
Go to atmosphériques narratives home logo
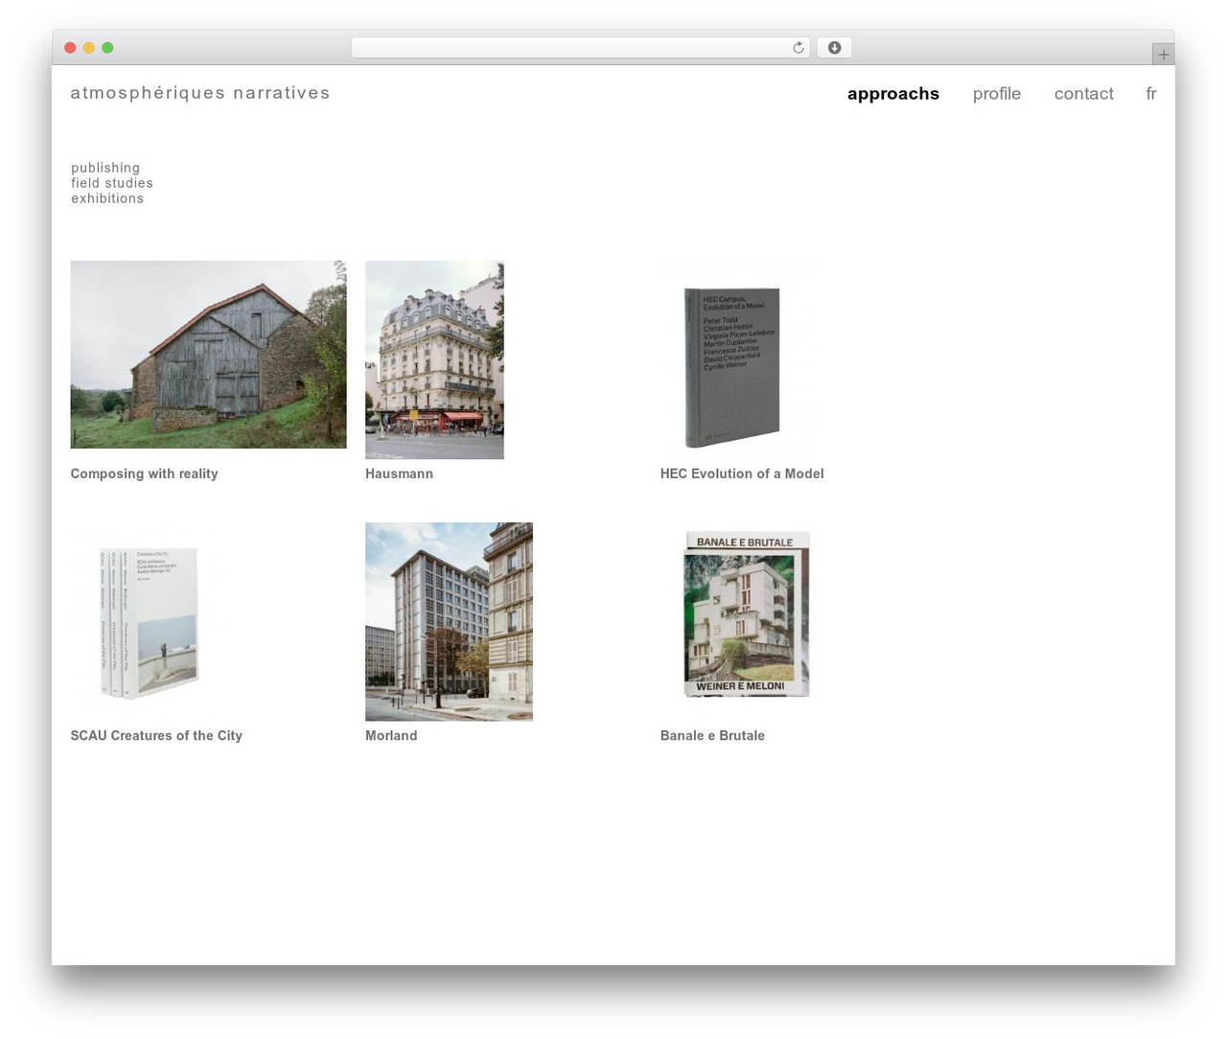[x=200, y=93]
